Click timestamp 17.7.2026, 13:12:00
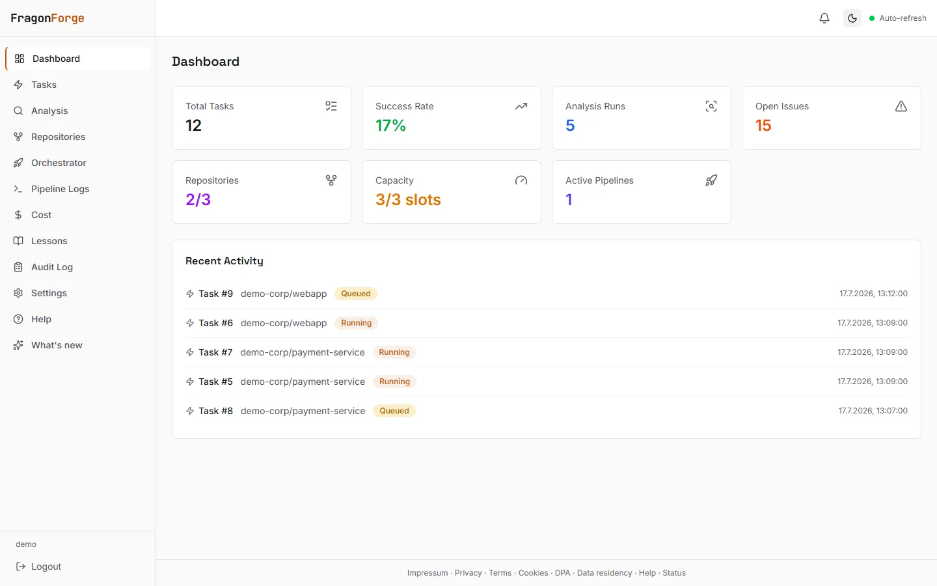This screenshot has height=586, width=937. (x=873, y=294)
